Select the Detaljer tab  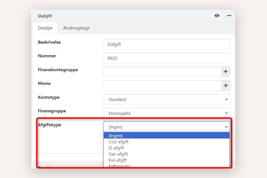point(45,28)
